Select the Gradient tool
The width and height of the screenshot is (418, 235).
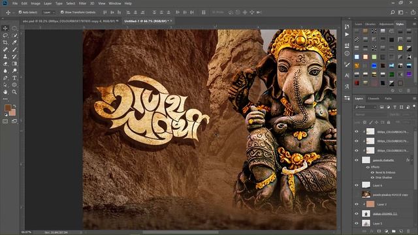coord(14,64)
